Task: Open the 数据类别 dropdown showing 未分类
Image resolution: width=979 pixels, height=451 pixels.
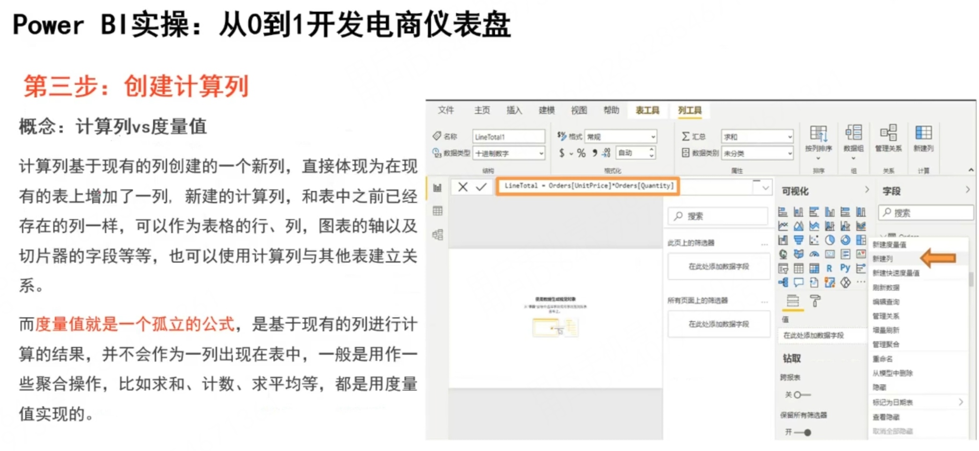Action: point(757,153)
